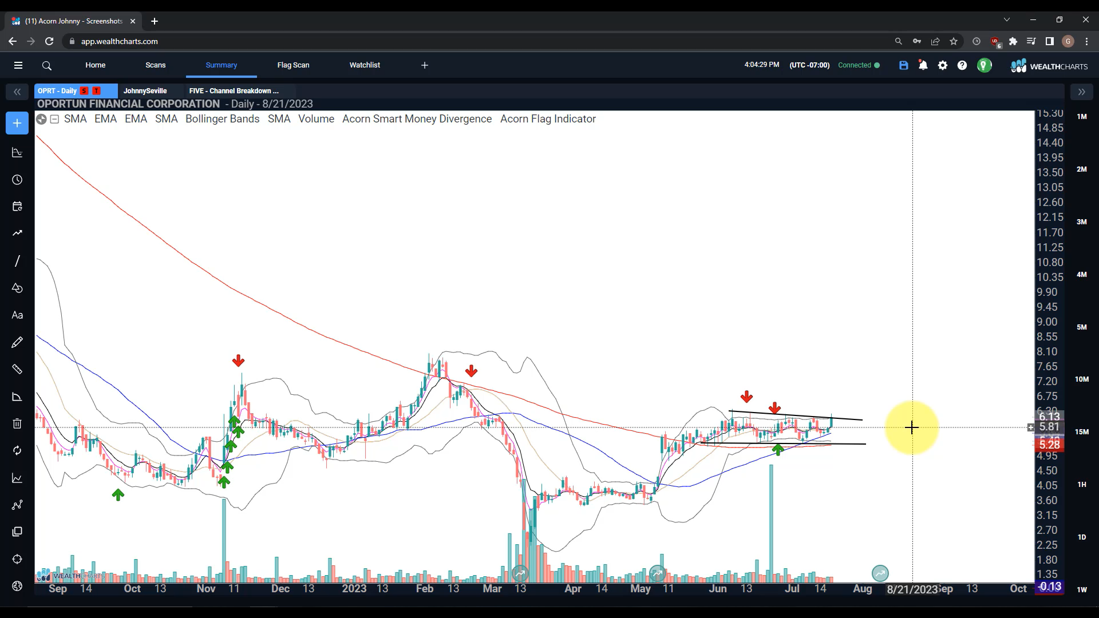Select the 10M timeframe button
The width and height of the screenshot is (1099, 618).
1082,379
